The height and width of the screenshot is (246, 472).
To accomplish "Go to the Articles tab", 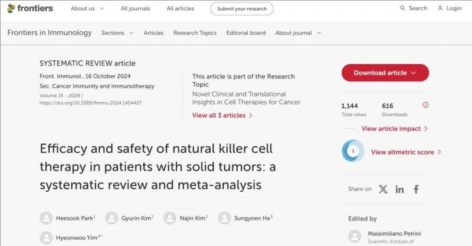I will pos(153,33).
